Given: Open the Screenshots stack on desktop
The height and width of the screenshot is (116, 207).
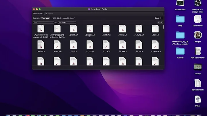Looking at the screenshot, I should [x=180, y=3].
